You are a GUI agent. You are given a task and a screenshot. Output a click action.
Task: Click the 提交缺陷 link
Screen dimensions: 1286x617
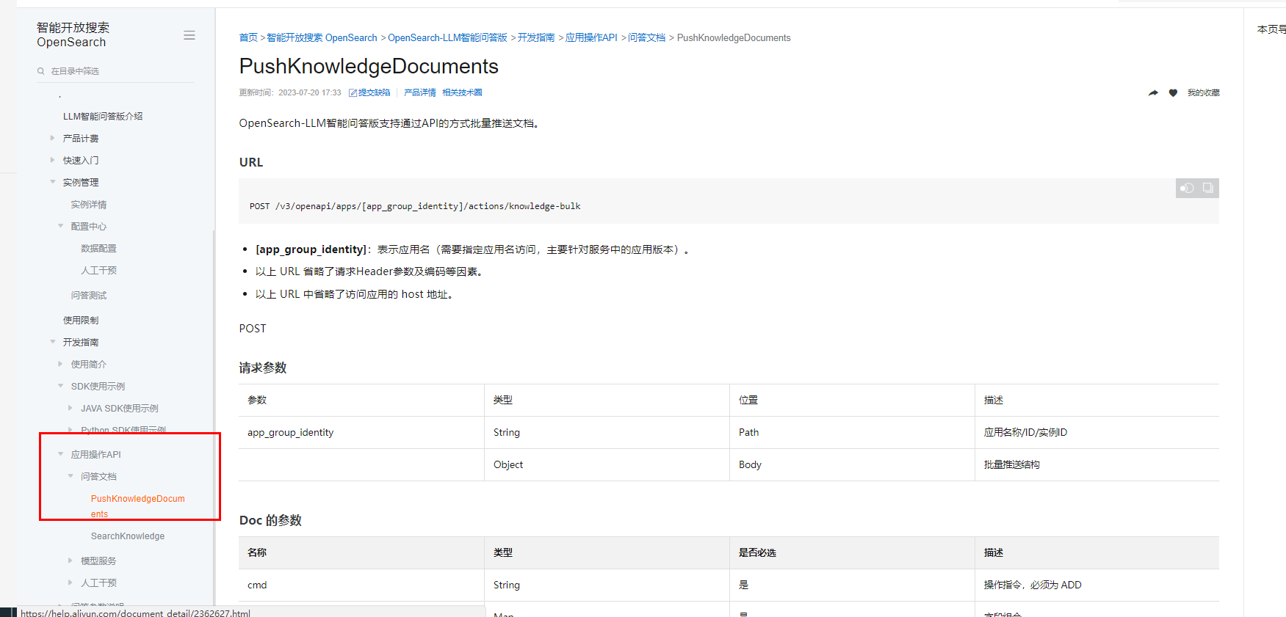coord(374,92)
